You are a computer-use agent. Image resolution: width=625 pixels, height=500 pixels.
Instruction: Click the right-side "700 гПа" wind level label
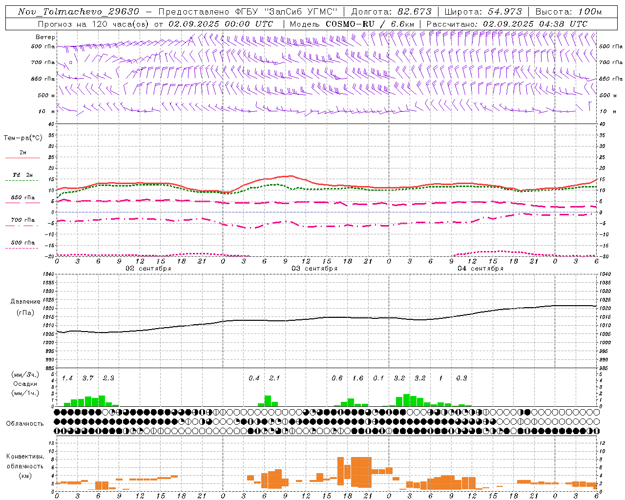(x=611, y=62)
